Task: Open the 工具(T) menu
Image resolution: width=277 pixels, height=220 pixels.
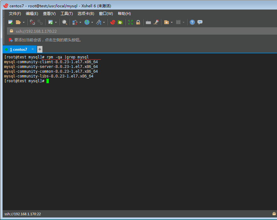Action: (x=67, y=14)
